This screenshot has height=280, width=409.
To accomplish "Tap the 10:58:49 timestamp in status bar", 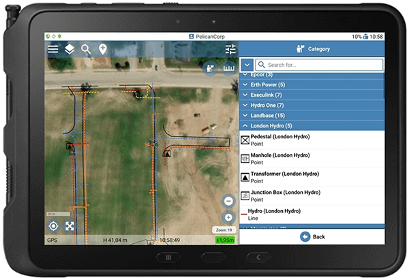I will [x=170, y=240].
